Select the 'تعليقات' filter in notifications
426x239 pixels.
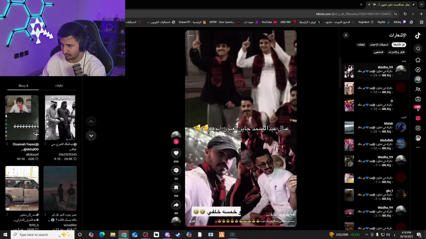(361, 44)
